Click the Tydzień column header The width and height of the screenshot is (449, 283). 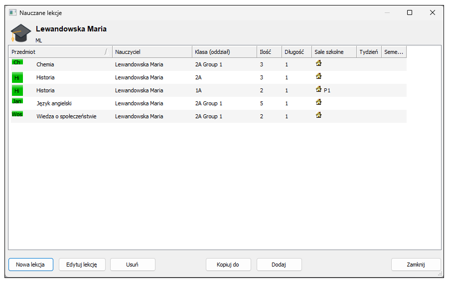(369, 52)
